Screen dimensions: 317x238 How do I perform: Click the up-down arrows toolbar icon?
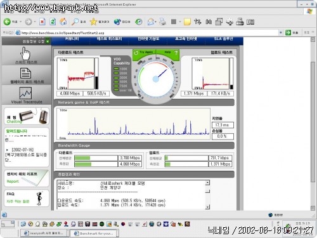point(198,22)
